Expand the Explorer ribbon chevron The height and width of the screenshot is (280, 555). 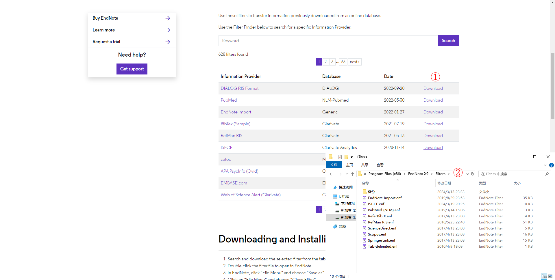tap(545, 165)
